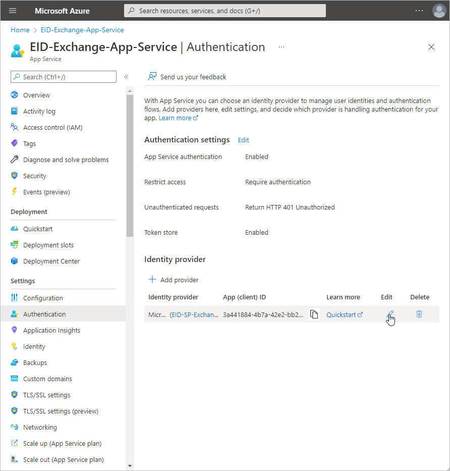Close the Authentication blade
450x471 pixels.
point(431,47)
